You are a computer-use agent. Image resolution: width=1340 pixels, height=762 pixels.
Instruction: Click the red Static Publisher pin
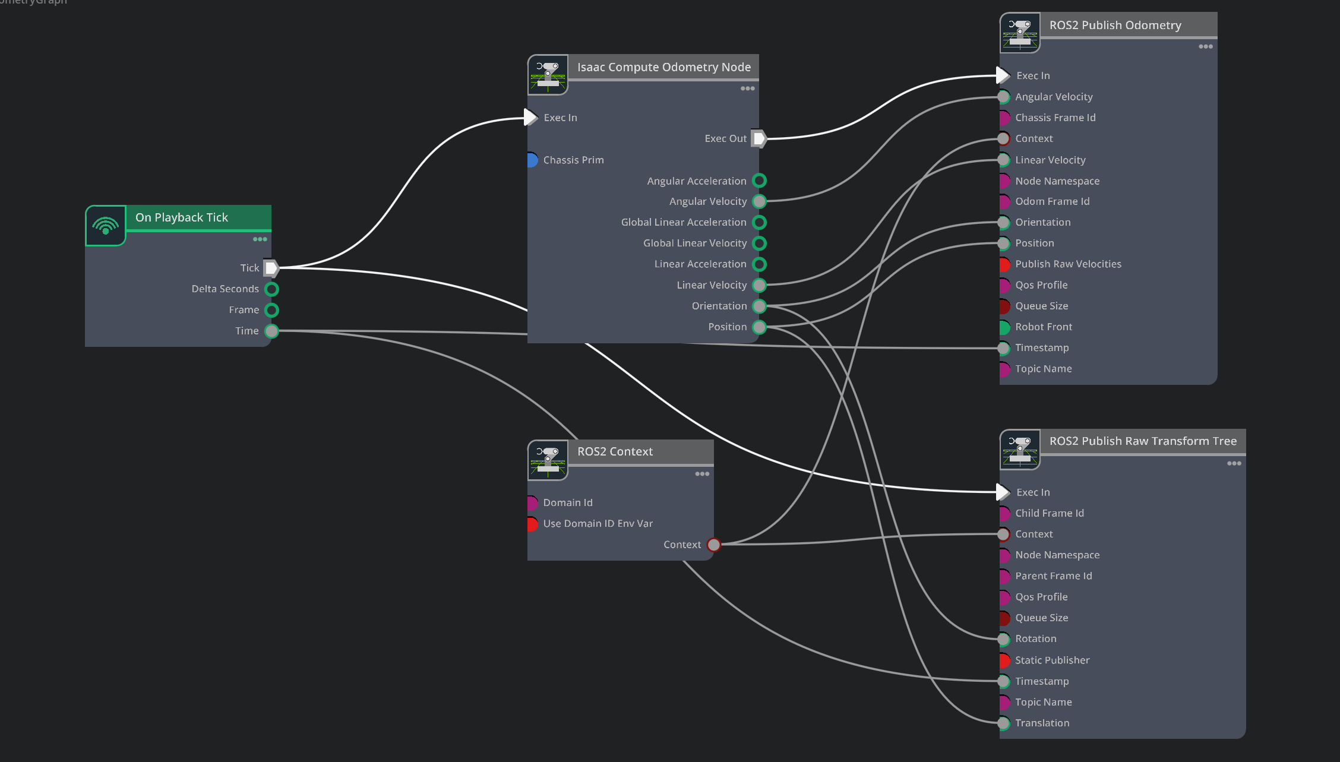point(1004,660)
